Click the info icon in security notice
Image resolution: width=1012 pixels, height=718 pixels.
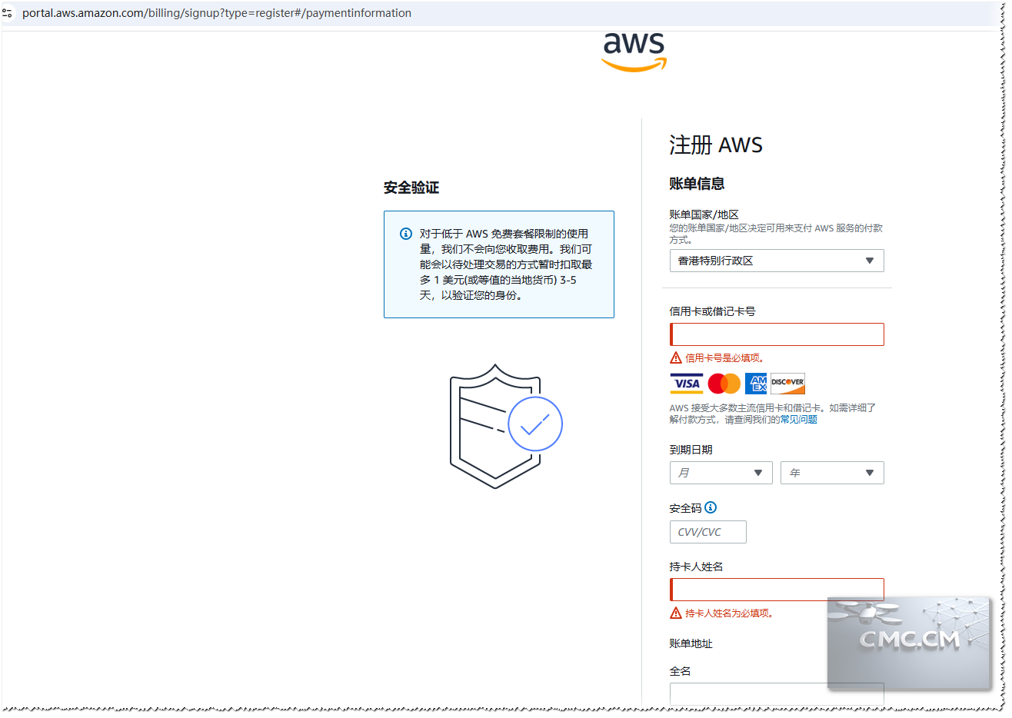(406, 234)
